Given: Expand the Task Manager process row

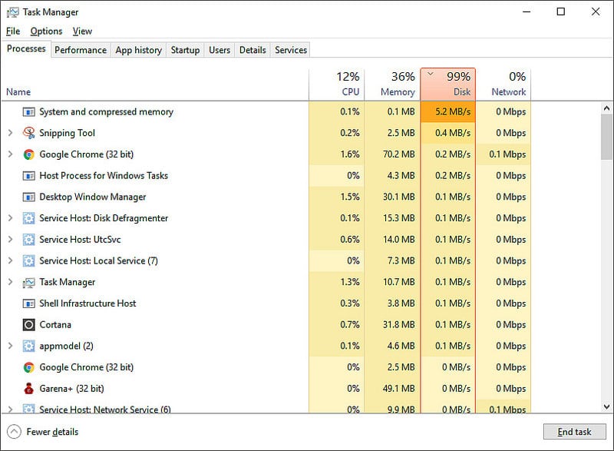Looking at the screenshot, I should (x=11, y=282).
